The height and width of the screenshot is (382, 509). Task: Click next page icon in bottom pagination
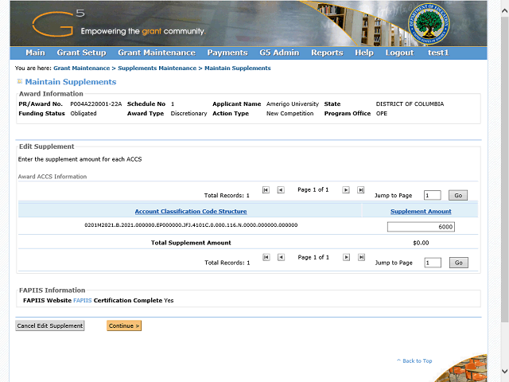[346, 257]
